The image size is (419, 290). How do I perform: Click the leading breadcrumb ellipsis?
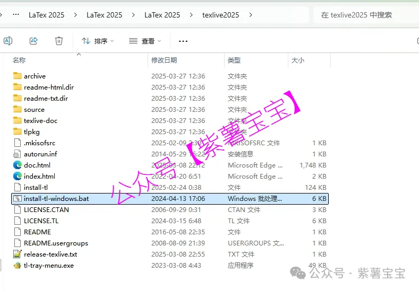tap(15, 15)
